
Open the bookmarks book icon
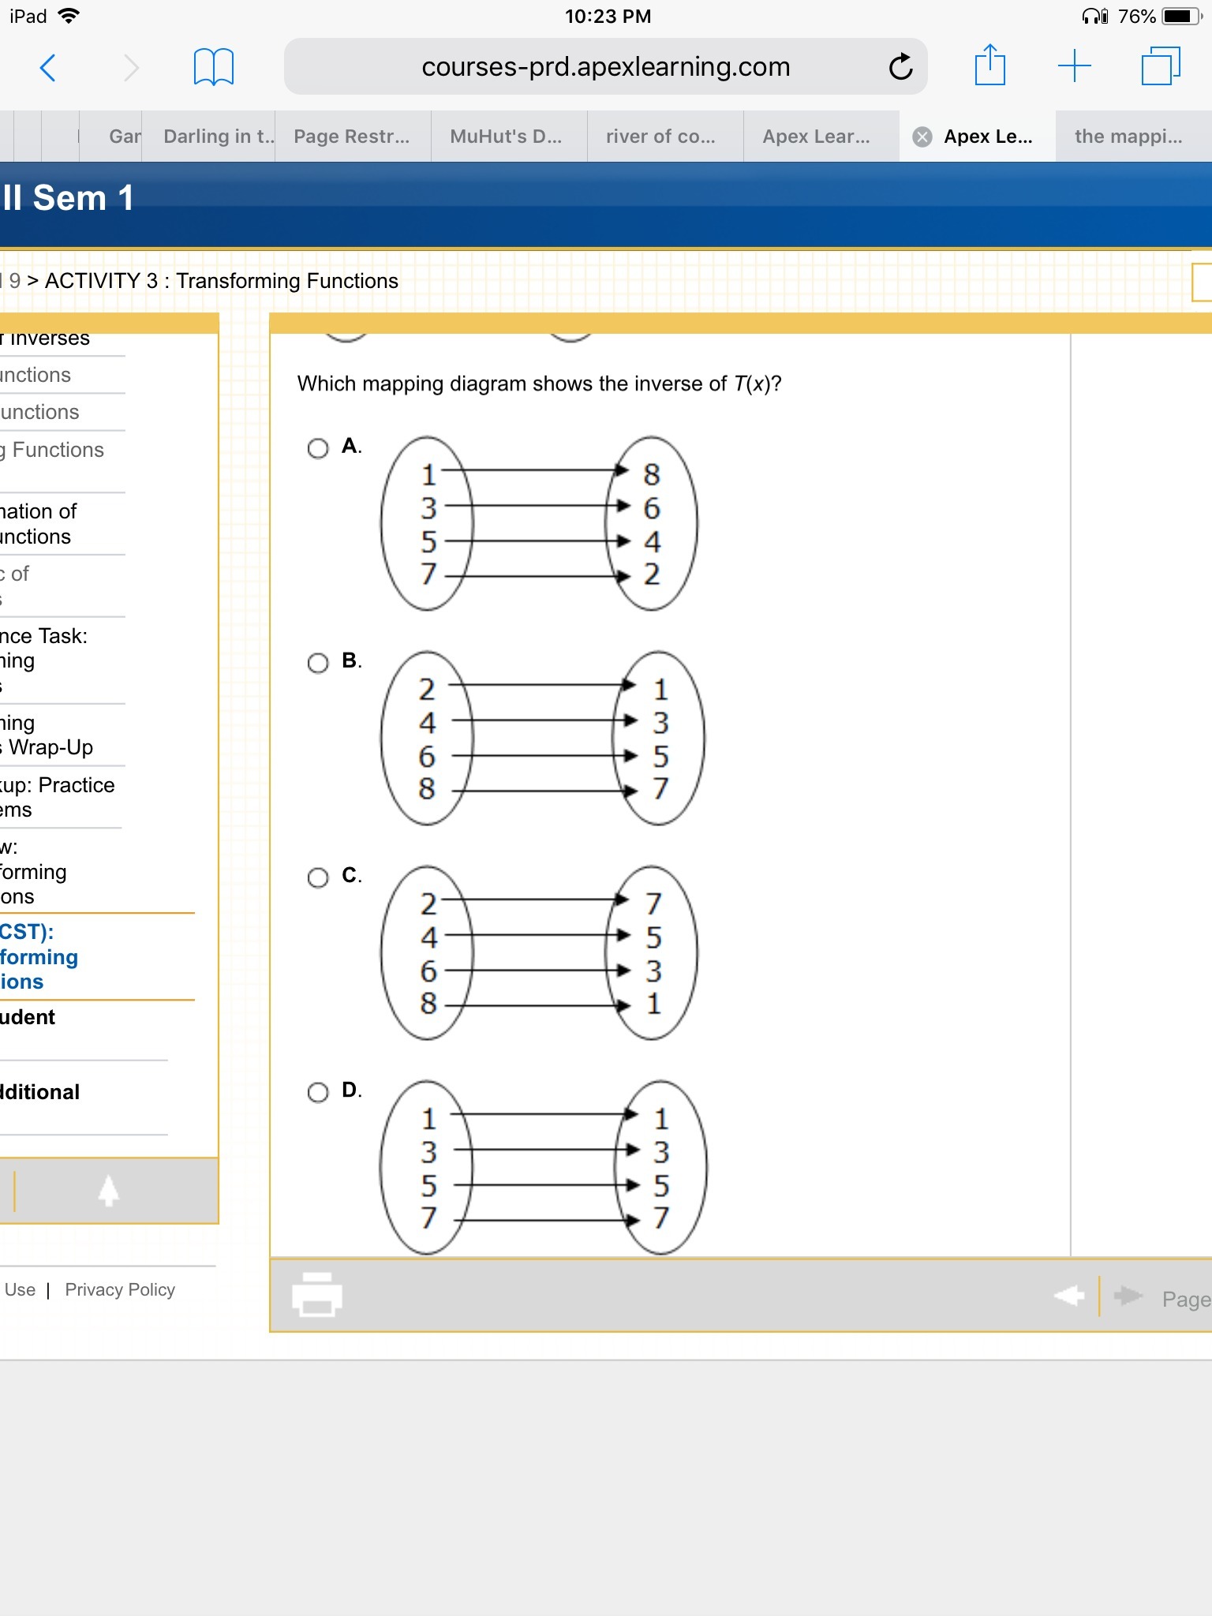(x=213, y=67)
